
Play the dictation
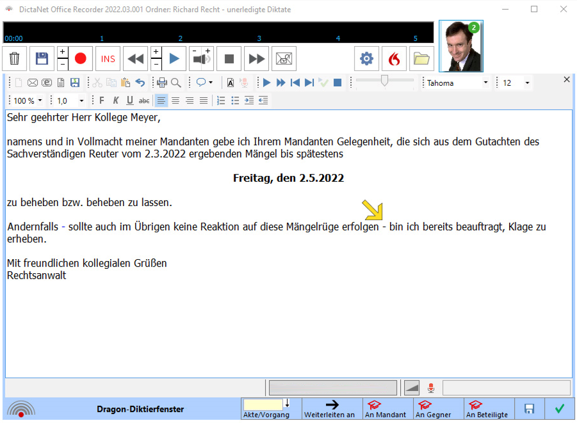point(174,58)
